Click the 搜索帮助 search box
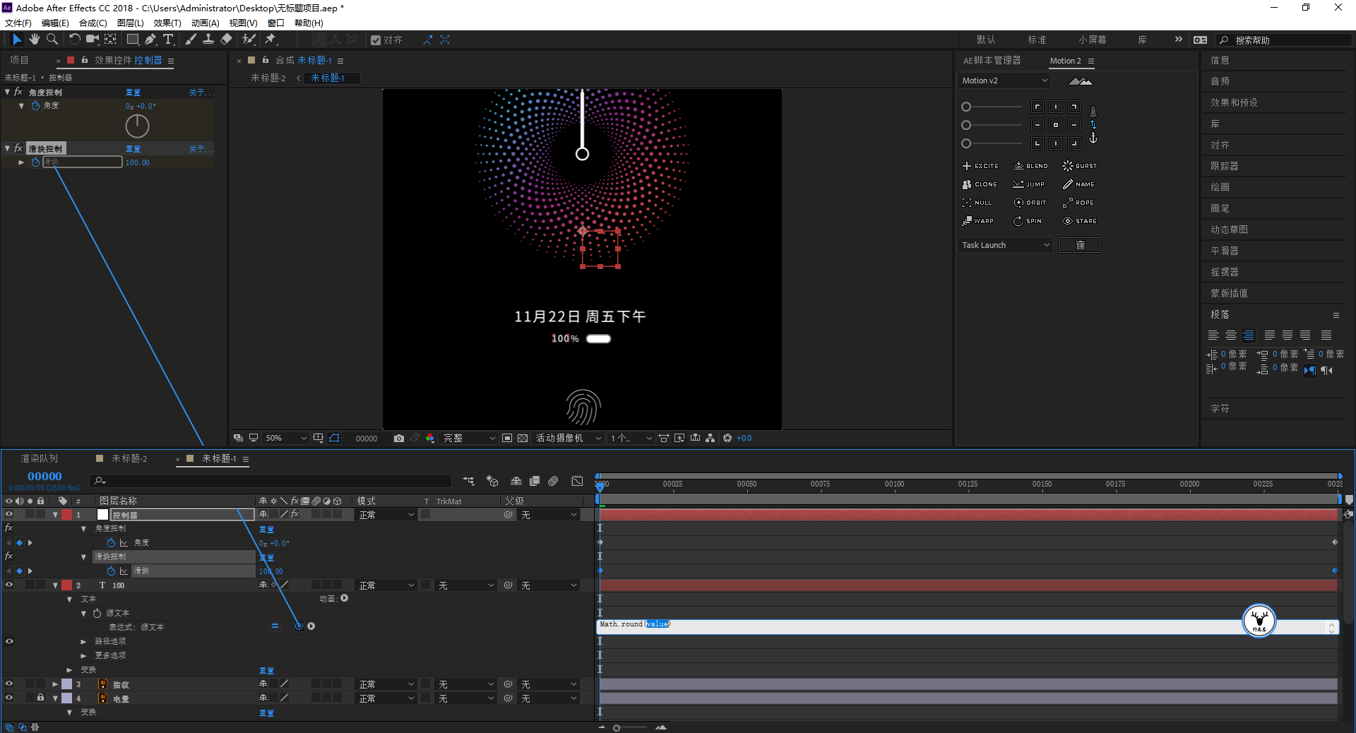 coord(1284,40)
